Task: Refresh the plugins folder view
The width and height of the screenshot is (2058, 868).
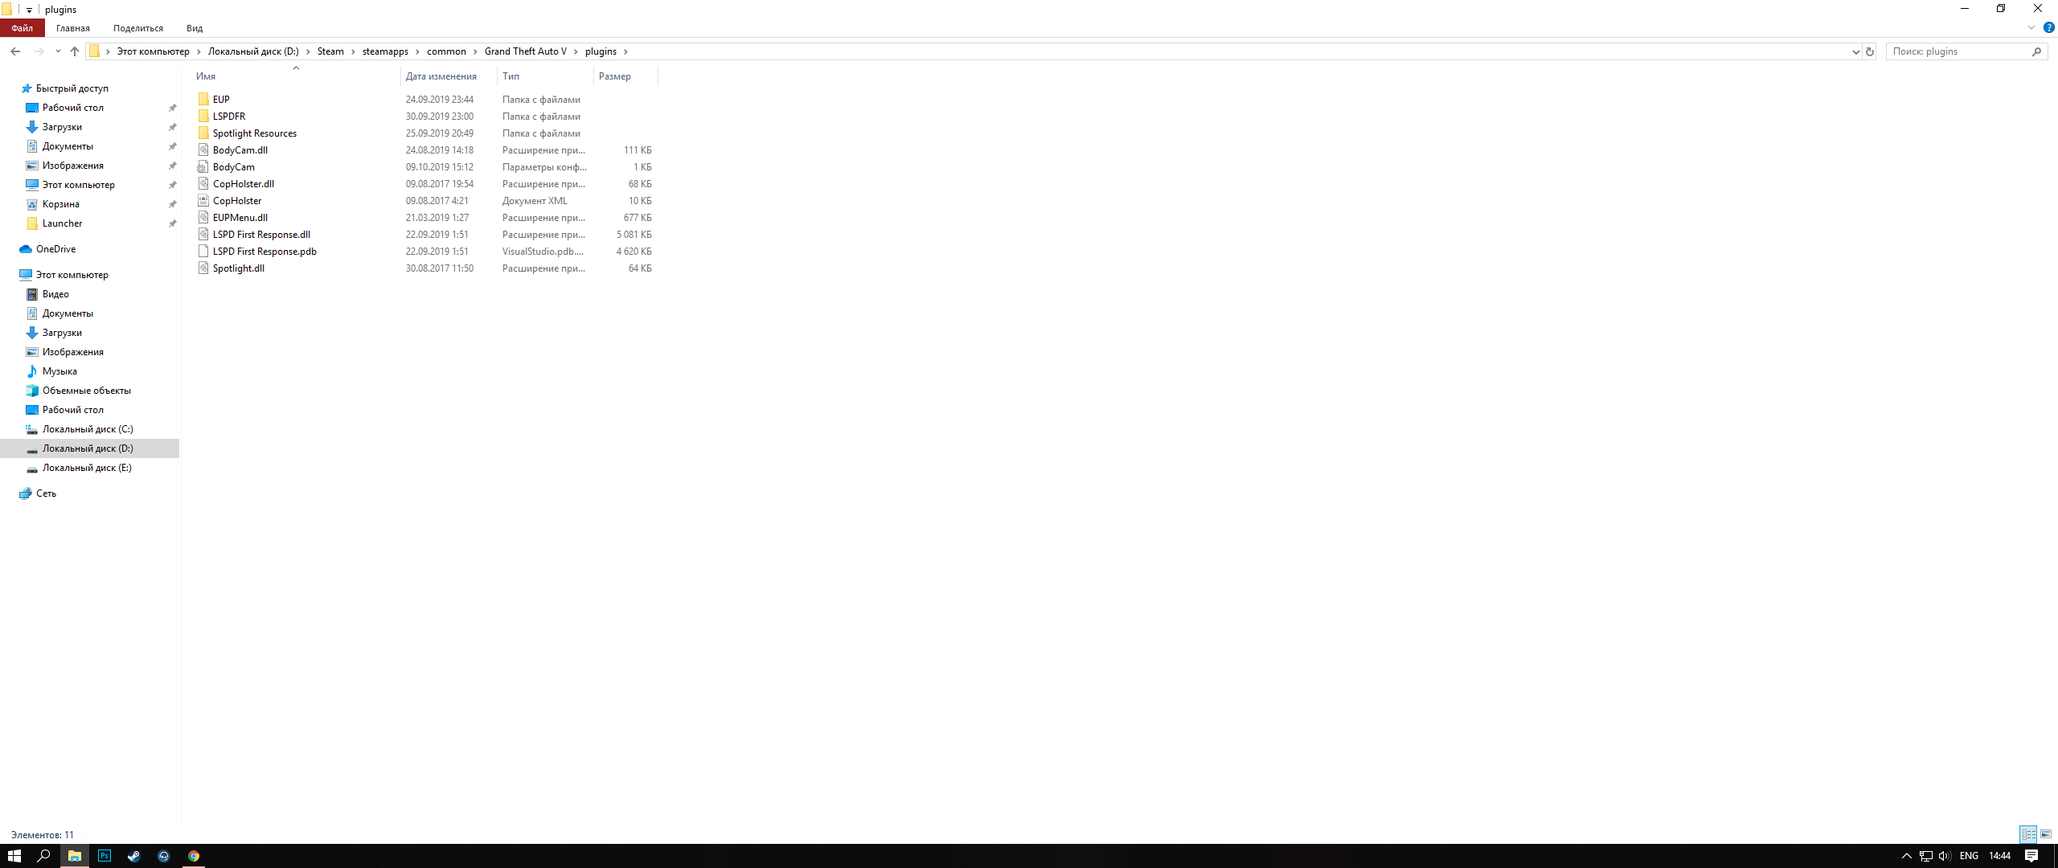Action: [1870, 51]
